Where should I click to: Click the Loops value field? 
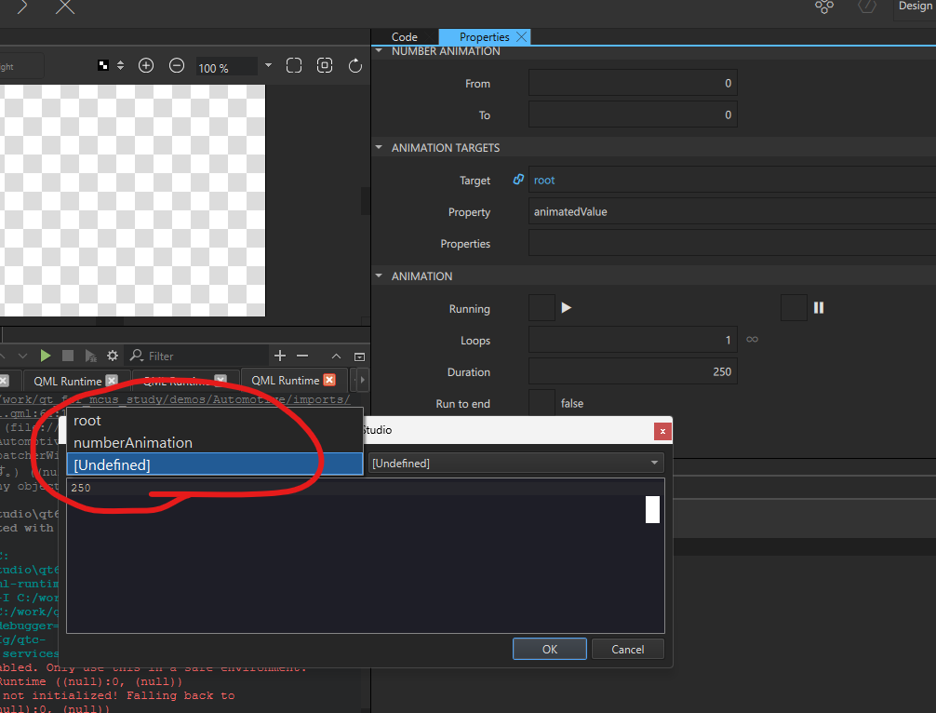(x=633, y=340)
